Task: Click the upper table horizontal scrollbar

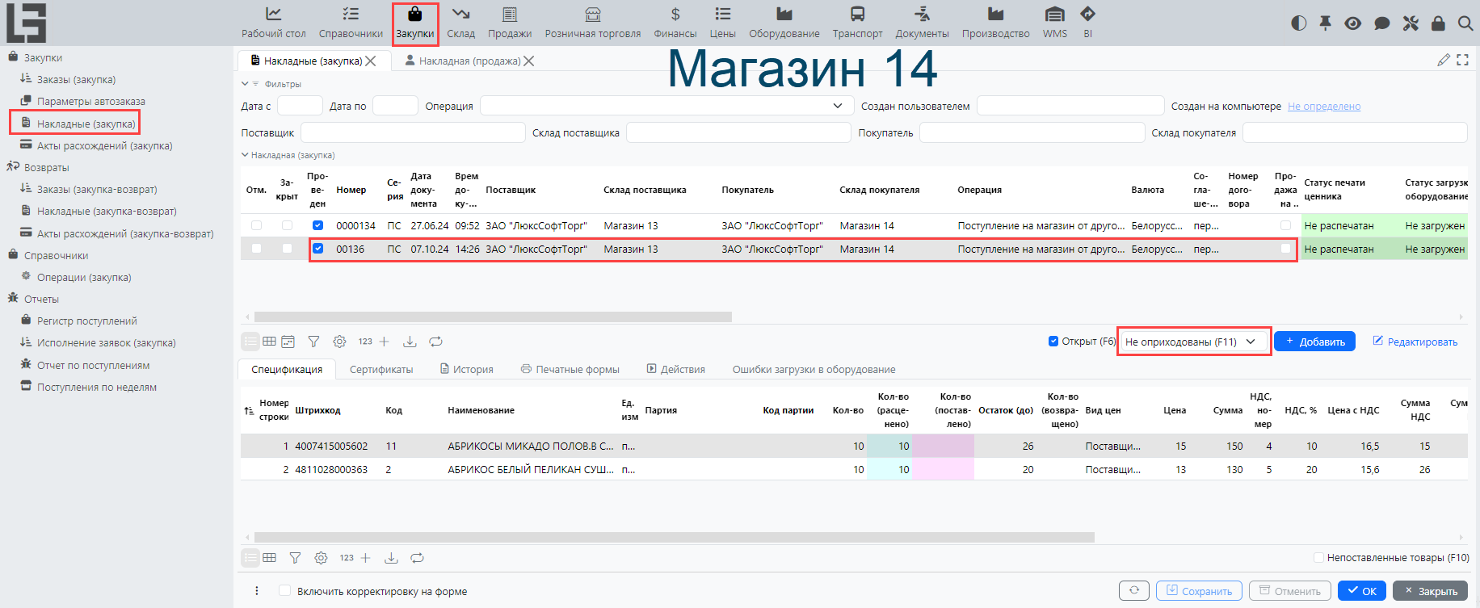Action: point(493,317)
